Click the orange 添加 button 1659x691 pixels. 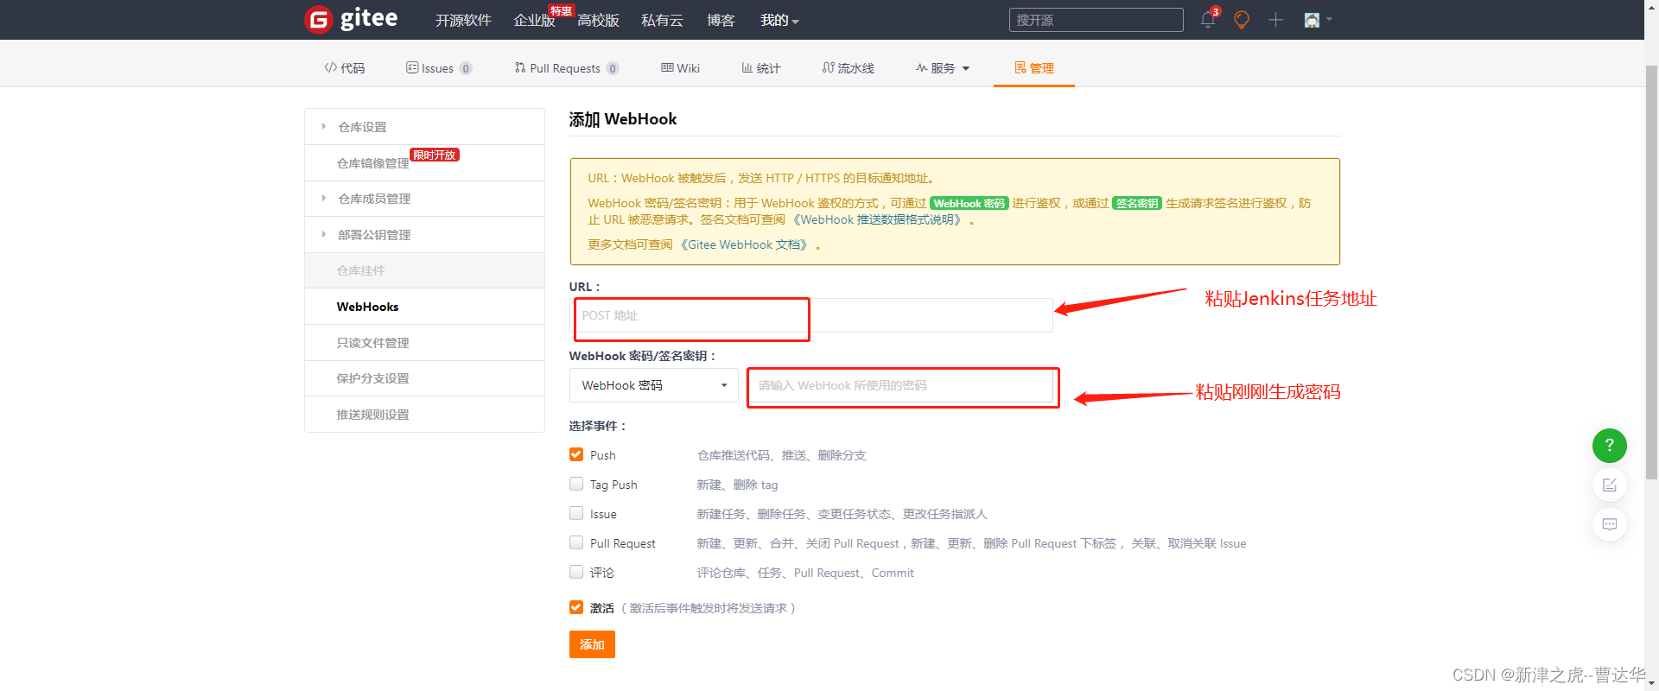pos(592,644)
